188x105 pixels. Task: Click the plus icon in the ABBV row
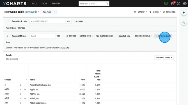coord(25,94)
